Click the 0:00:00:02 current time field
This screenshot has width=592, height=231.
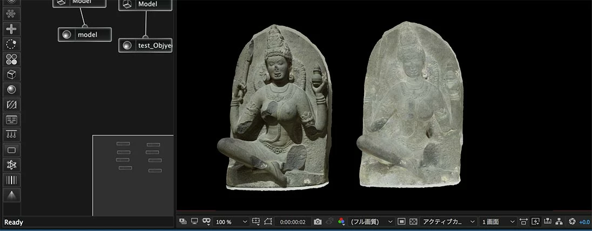(293, 222)
